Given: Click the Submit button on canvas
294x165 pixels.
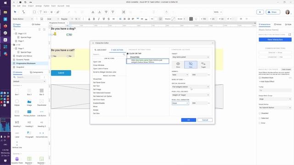Looking at the screenshot, I should click(61, 73).
